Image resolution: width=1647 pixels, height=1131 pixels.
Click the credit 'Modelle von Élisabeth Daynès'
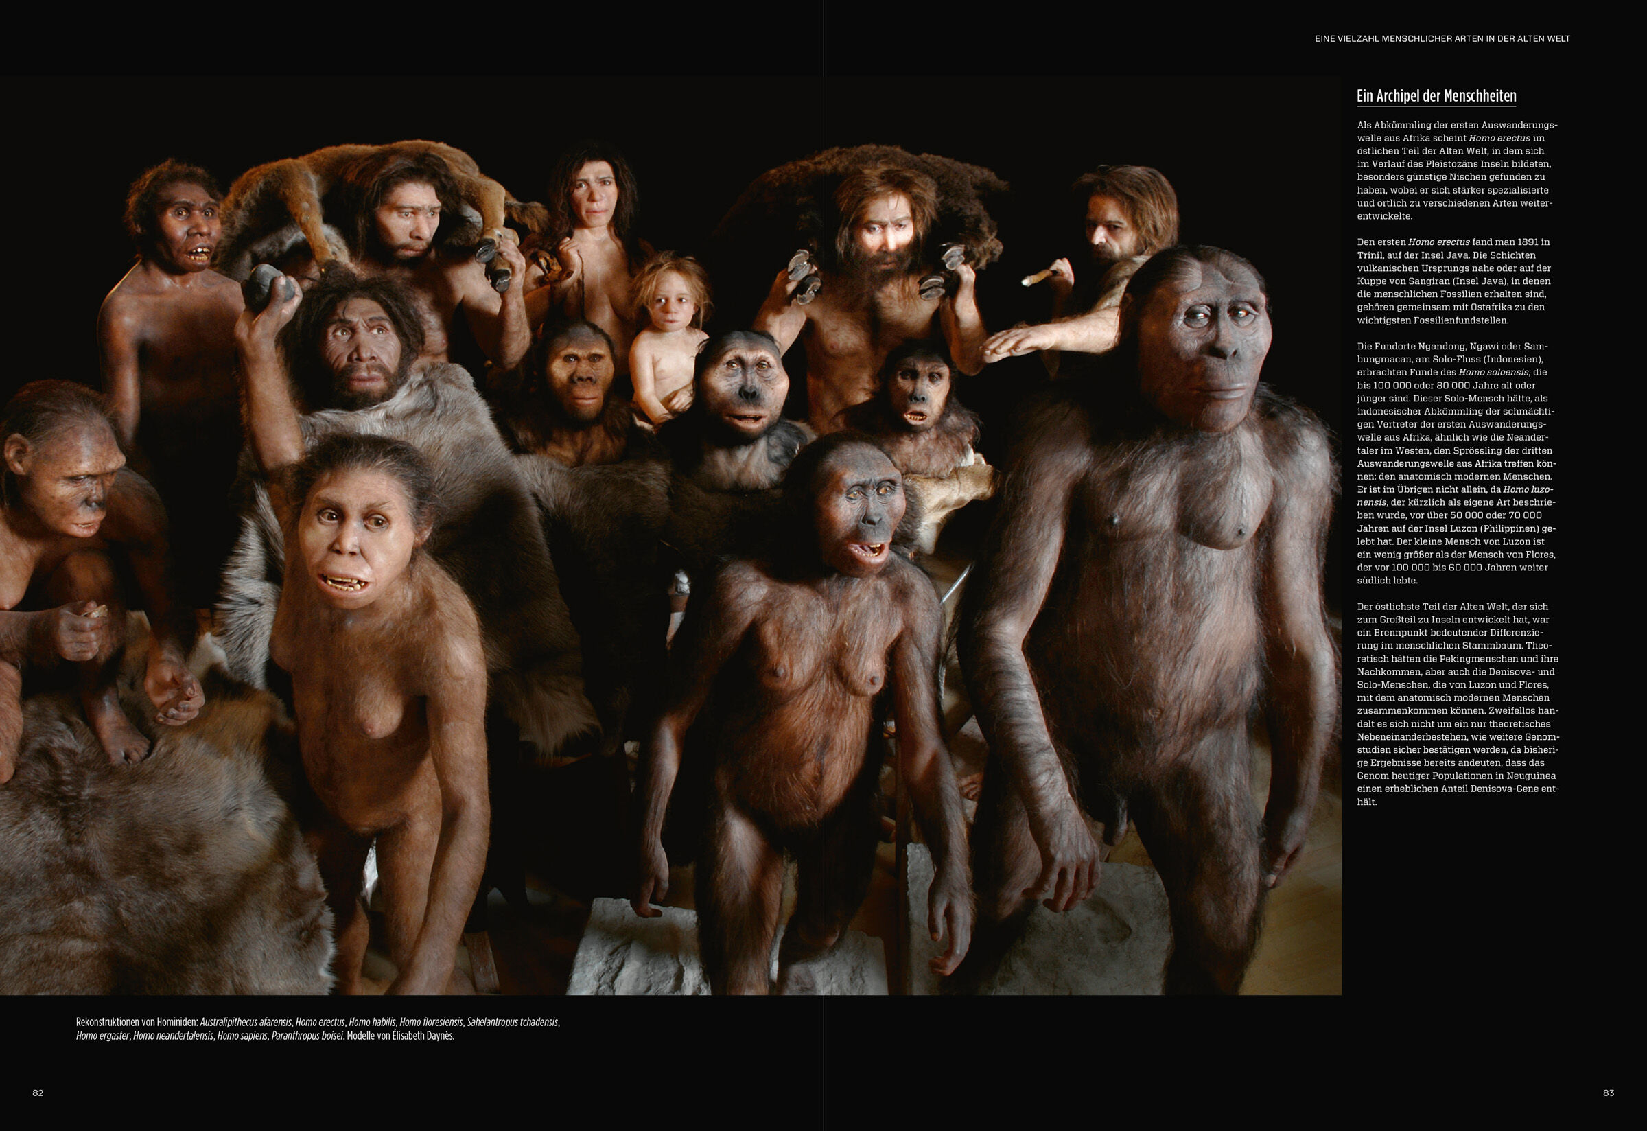(x=399, y=1036)
